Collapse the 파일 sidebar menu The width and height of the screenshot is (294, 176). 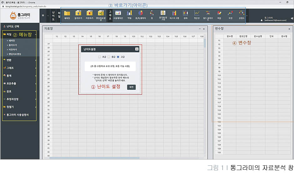tap(20, 34)
